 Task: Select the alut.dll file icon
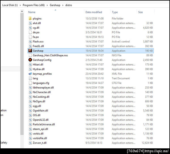pos(30,23)
